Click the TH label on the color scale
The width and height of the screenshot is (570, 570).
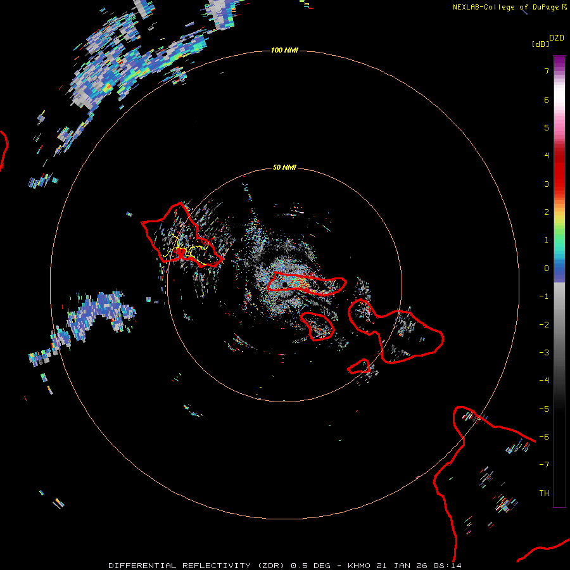[x=544, y=493]
